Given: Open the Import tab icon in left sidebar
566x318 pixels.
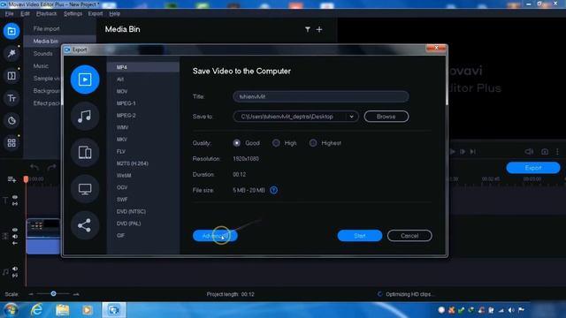Looking at the screenshot, I should (11, 31).
